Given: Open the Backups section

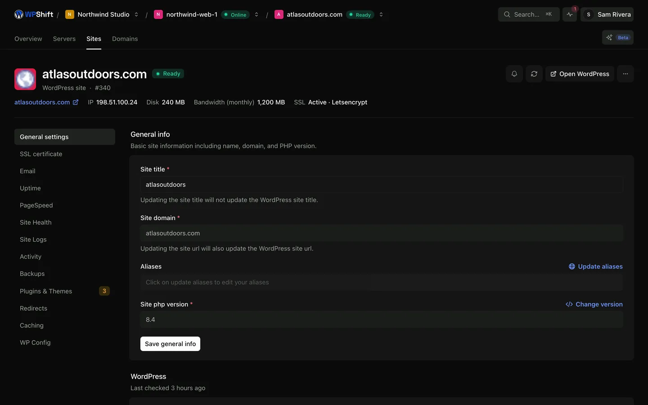Looking at the screenshot, I should tap(65, 274).
